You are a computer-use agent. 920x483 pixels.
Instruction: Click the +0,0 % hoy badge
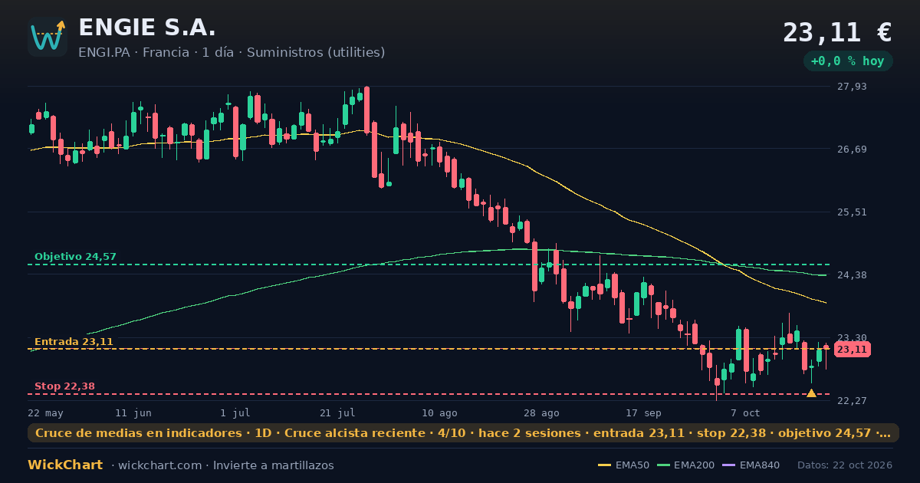tap(848, 61)
